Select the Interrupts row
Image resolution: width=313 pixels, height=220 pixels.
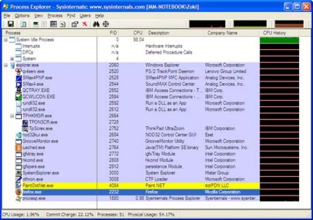tap(150, 46)
